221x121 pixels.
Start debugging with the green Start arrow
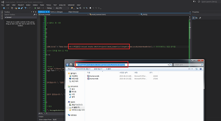(35, 8)
